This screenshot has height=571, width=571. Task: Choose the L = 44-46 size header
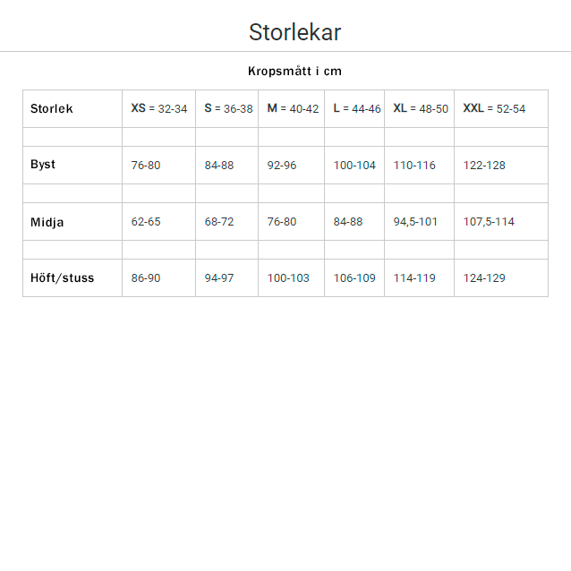click(357, 109)
